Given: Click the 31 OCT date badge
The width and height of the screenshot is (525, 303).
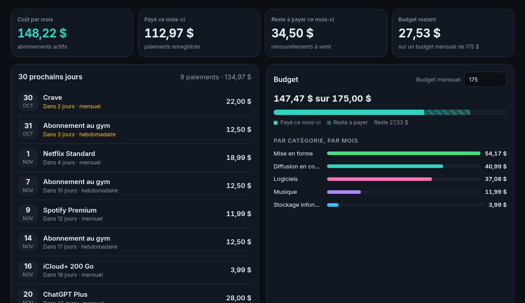Looking at the screenshot, I should pyautogui.click(x=28, y=129).
